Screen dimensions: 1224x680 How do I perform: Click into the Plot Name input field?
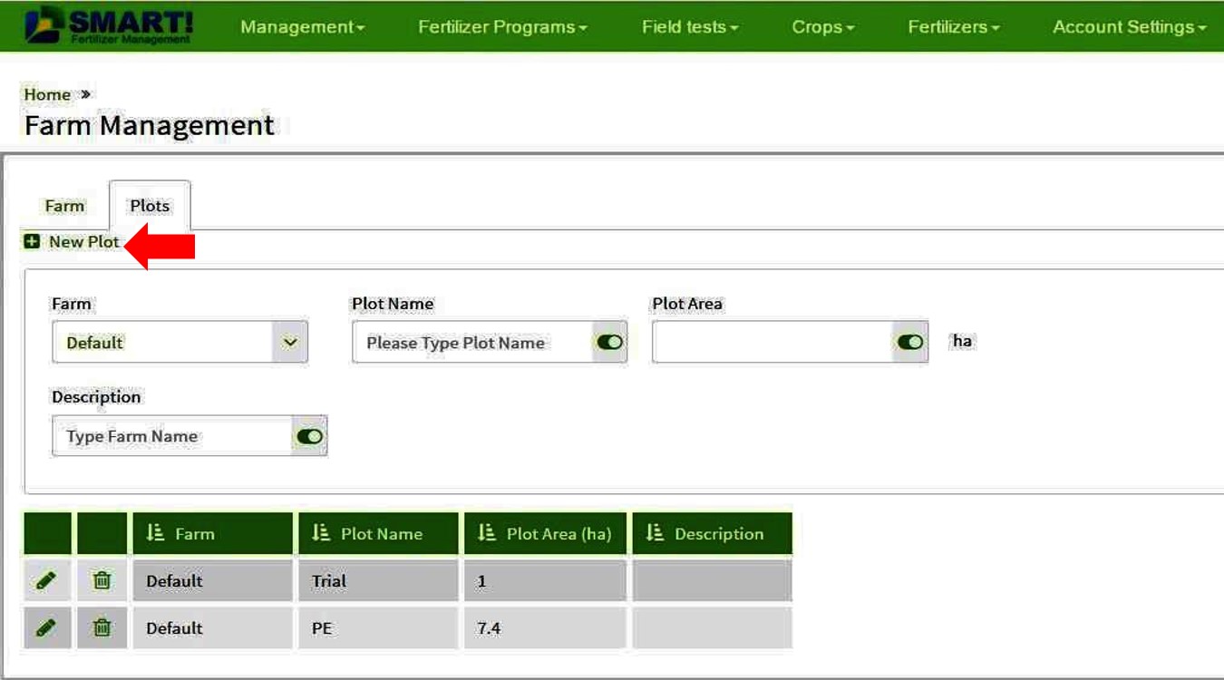472,342
